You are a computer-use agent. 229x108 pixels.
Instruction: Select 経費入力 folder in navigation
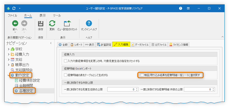click(22, 54)
